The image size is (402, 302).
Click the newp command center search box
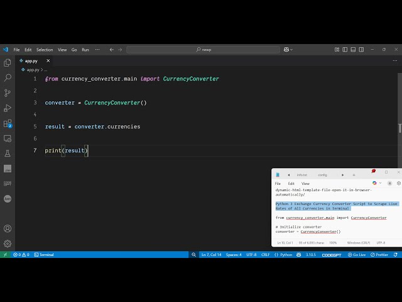[x=204, y=50]
